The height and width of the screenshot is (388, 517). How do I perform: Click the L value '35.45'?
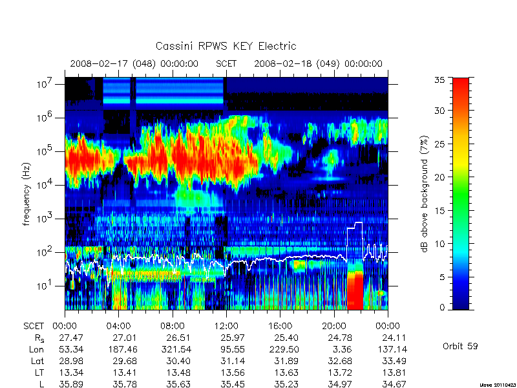(233, 384)
